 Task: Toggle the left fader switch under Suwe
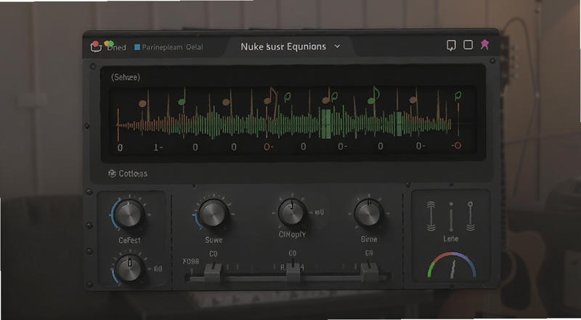[x=213, y=271]
